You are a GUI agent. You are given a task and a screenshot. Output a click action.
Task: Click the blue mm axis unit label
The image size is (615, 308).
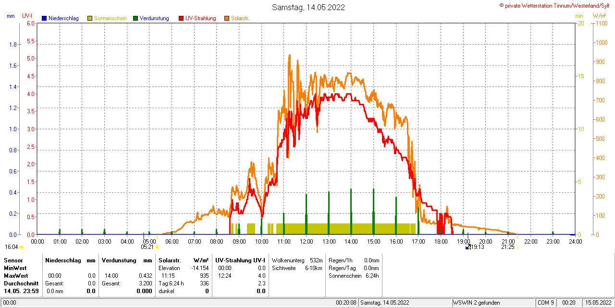(11, 16)
